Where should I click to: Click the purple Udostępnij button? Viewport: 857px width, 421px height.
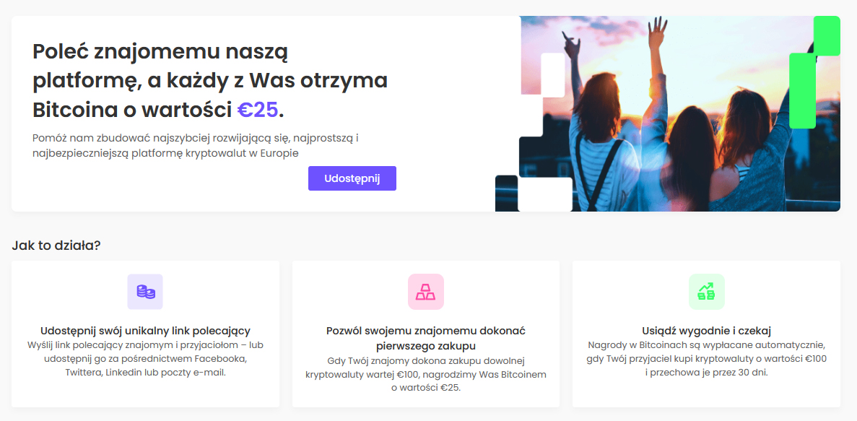(x=352, y=178)
